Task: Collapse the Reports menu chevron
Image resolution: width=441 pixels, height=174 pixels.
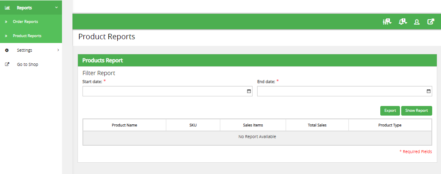Action: pyautogui.click(x=57, y=8)
